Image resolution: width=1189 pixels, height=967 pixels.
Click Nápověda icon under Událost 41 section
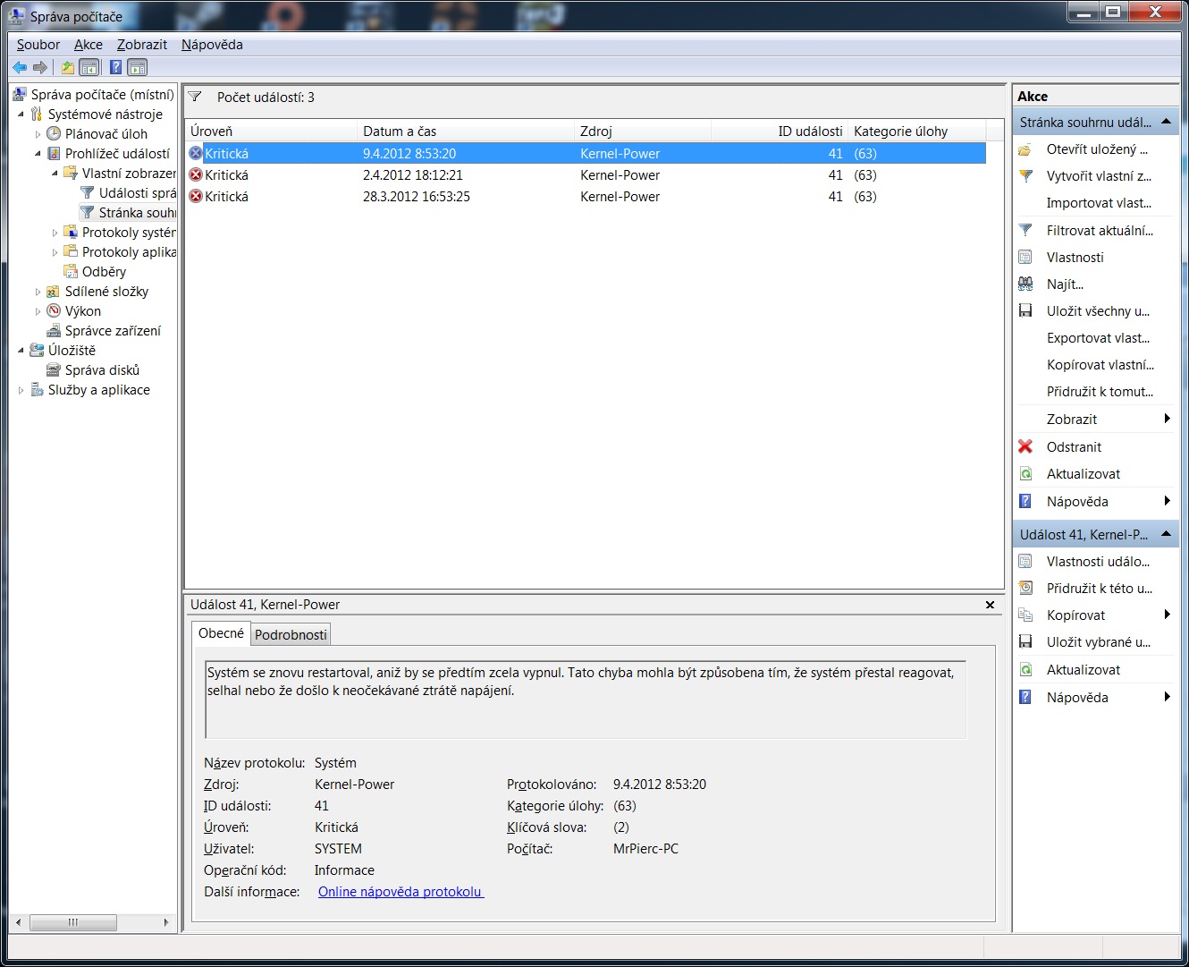click(1025, 698)
